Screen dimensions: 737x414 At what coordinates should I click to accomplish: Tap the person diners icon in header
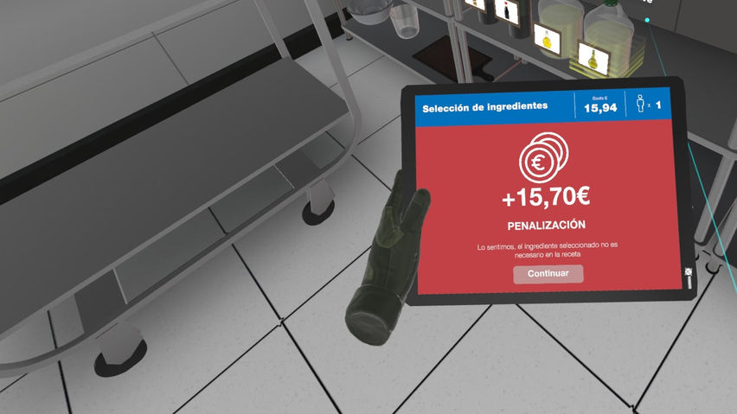click(x=640, y=103)
